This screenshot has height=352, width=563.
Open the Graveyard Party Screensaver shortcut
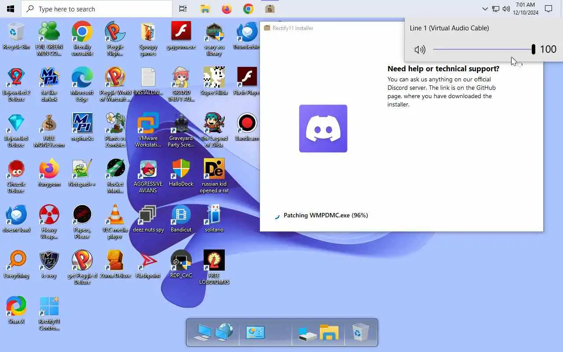click(x=181, y=130)
